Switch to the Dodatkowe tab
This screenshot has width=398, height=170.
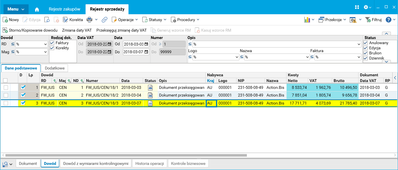pyautogui.click(x=55, y=68)
